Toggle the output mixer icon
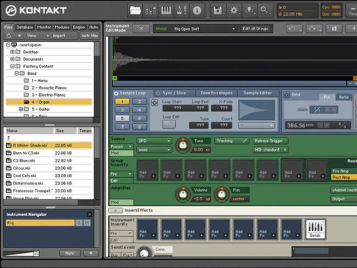This screenshot has width=357, height=268. [x=151, y=10]
